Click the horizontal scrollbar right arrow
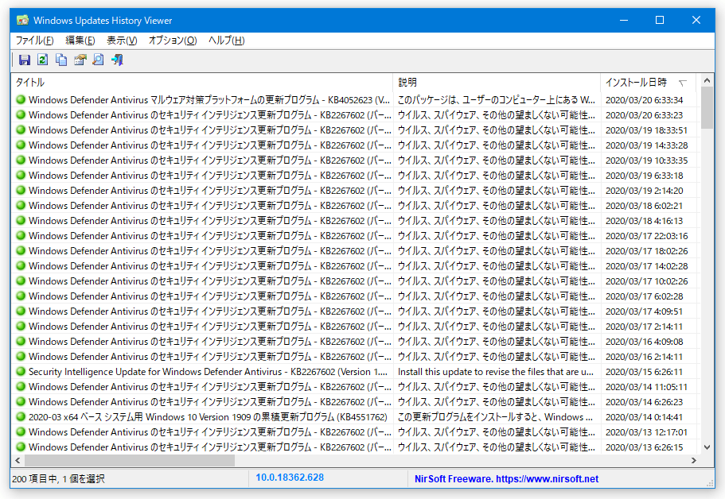Viewport: 725px width, 499px height. pyautogui.click(x=693, y=460)
